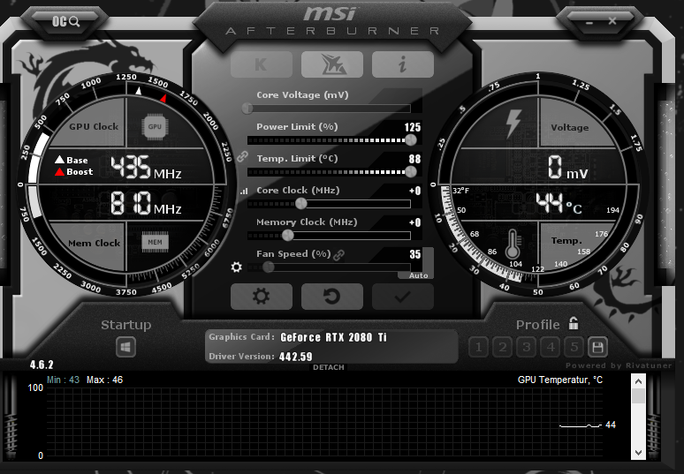Open the curve editor bars icon by Core Clock
Image resolution: width=684 pixels, height=474 pixels.
click(x=244, y=191)
